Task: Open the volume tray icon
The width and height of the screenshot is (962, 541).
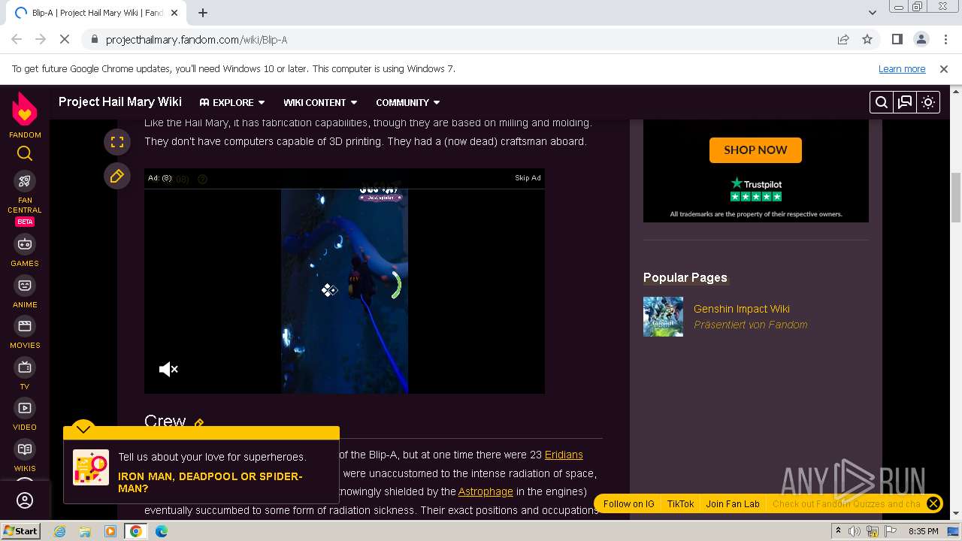Action: pyautogui.click(x=855, y=531)
